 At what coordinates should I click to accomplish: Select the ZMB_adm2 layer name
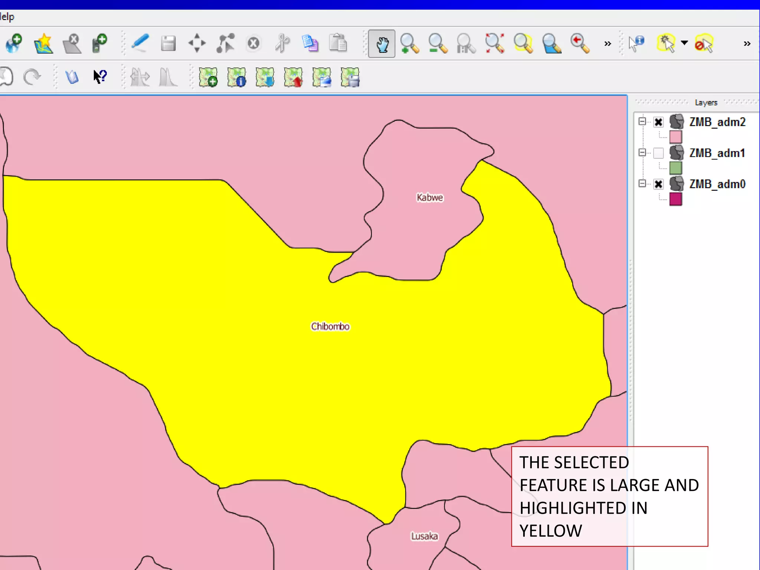(x=717, y=122)
